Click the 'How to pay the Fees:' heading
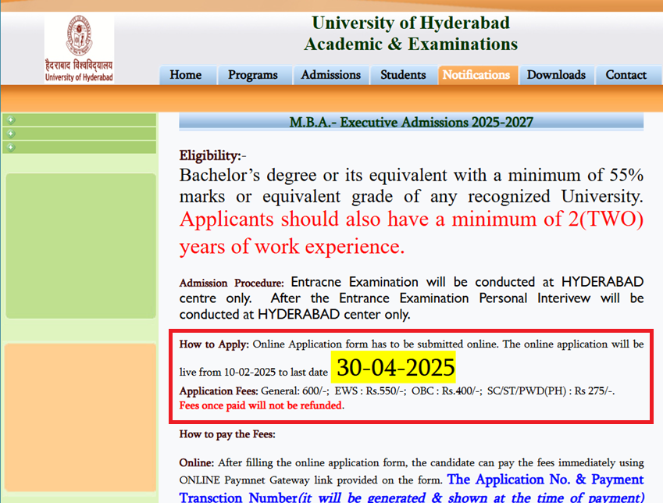 coord(227,434)
